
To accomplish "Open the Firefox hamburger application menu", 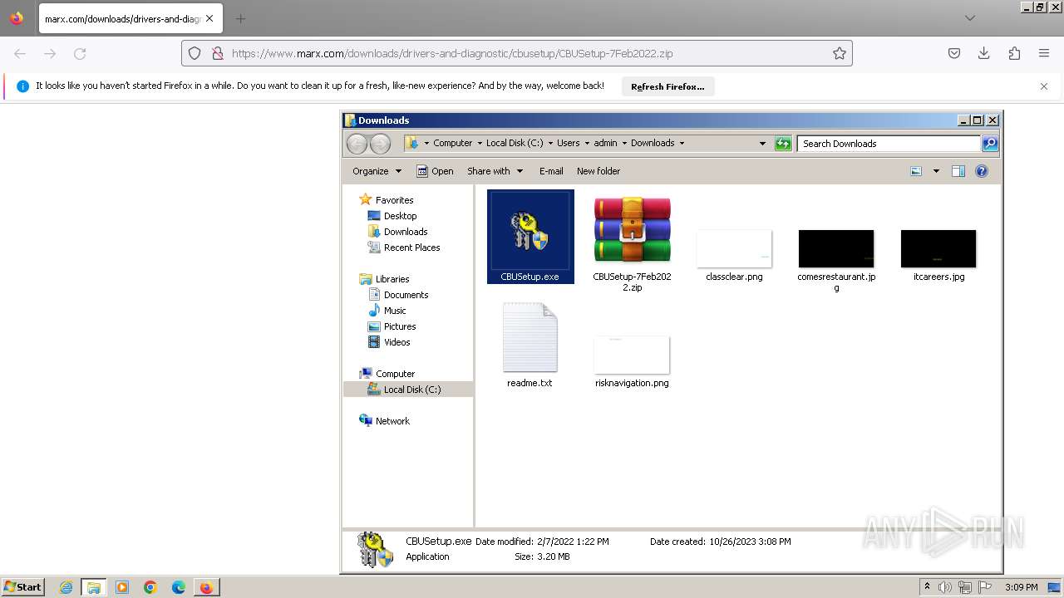I will coord(1044,53).
